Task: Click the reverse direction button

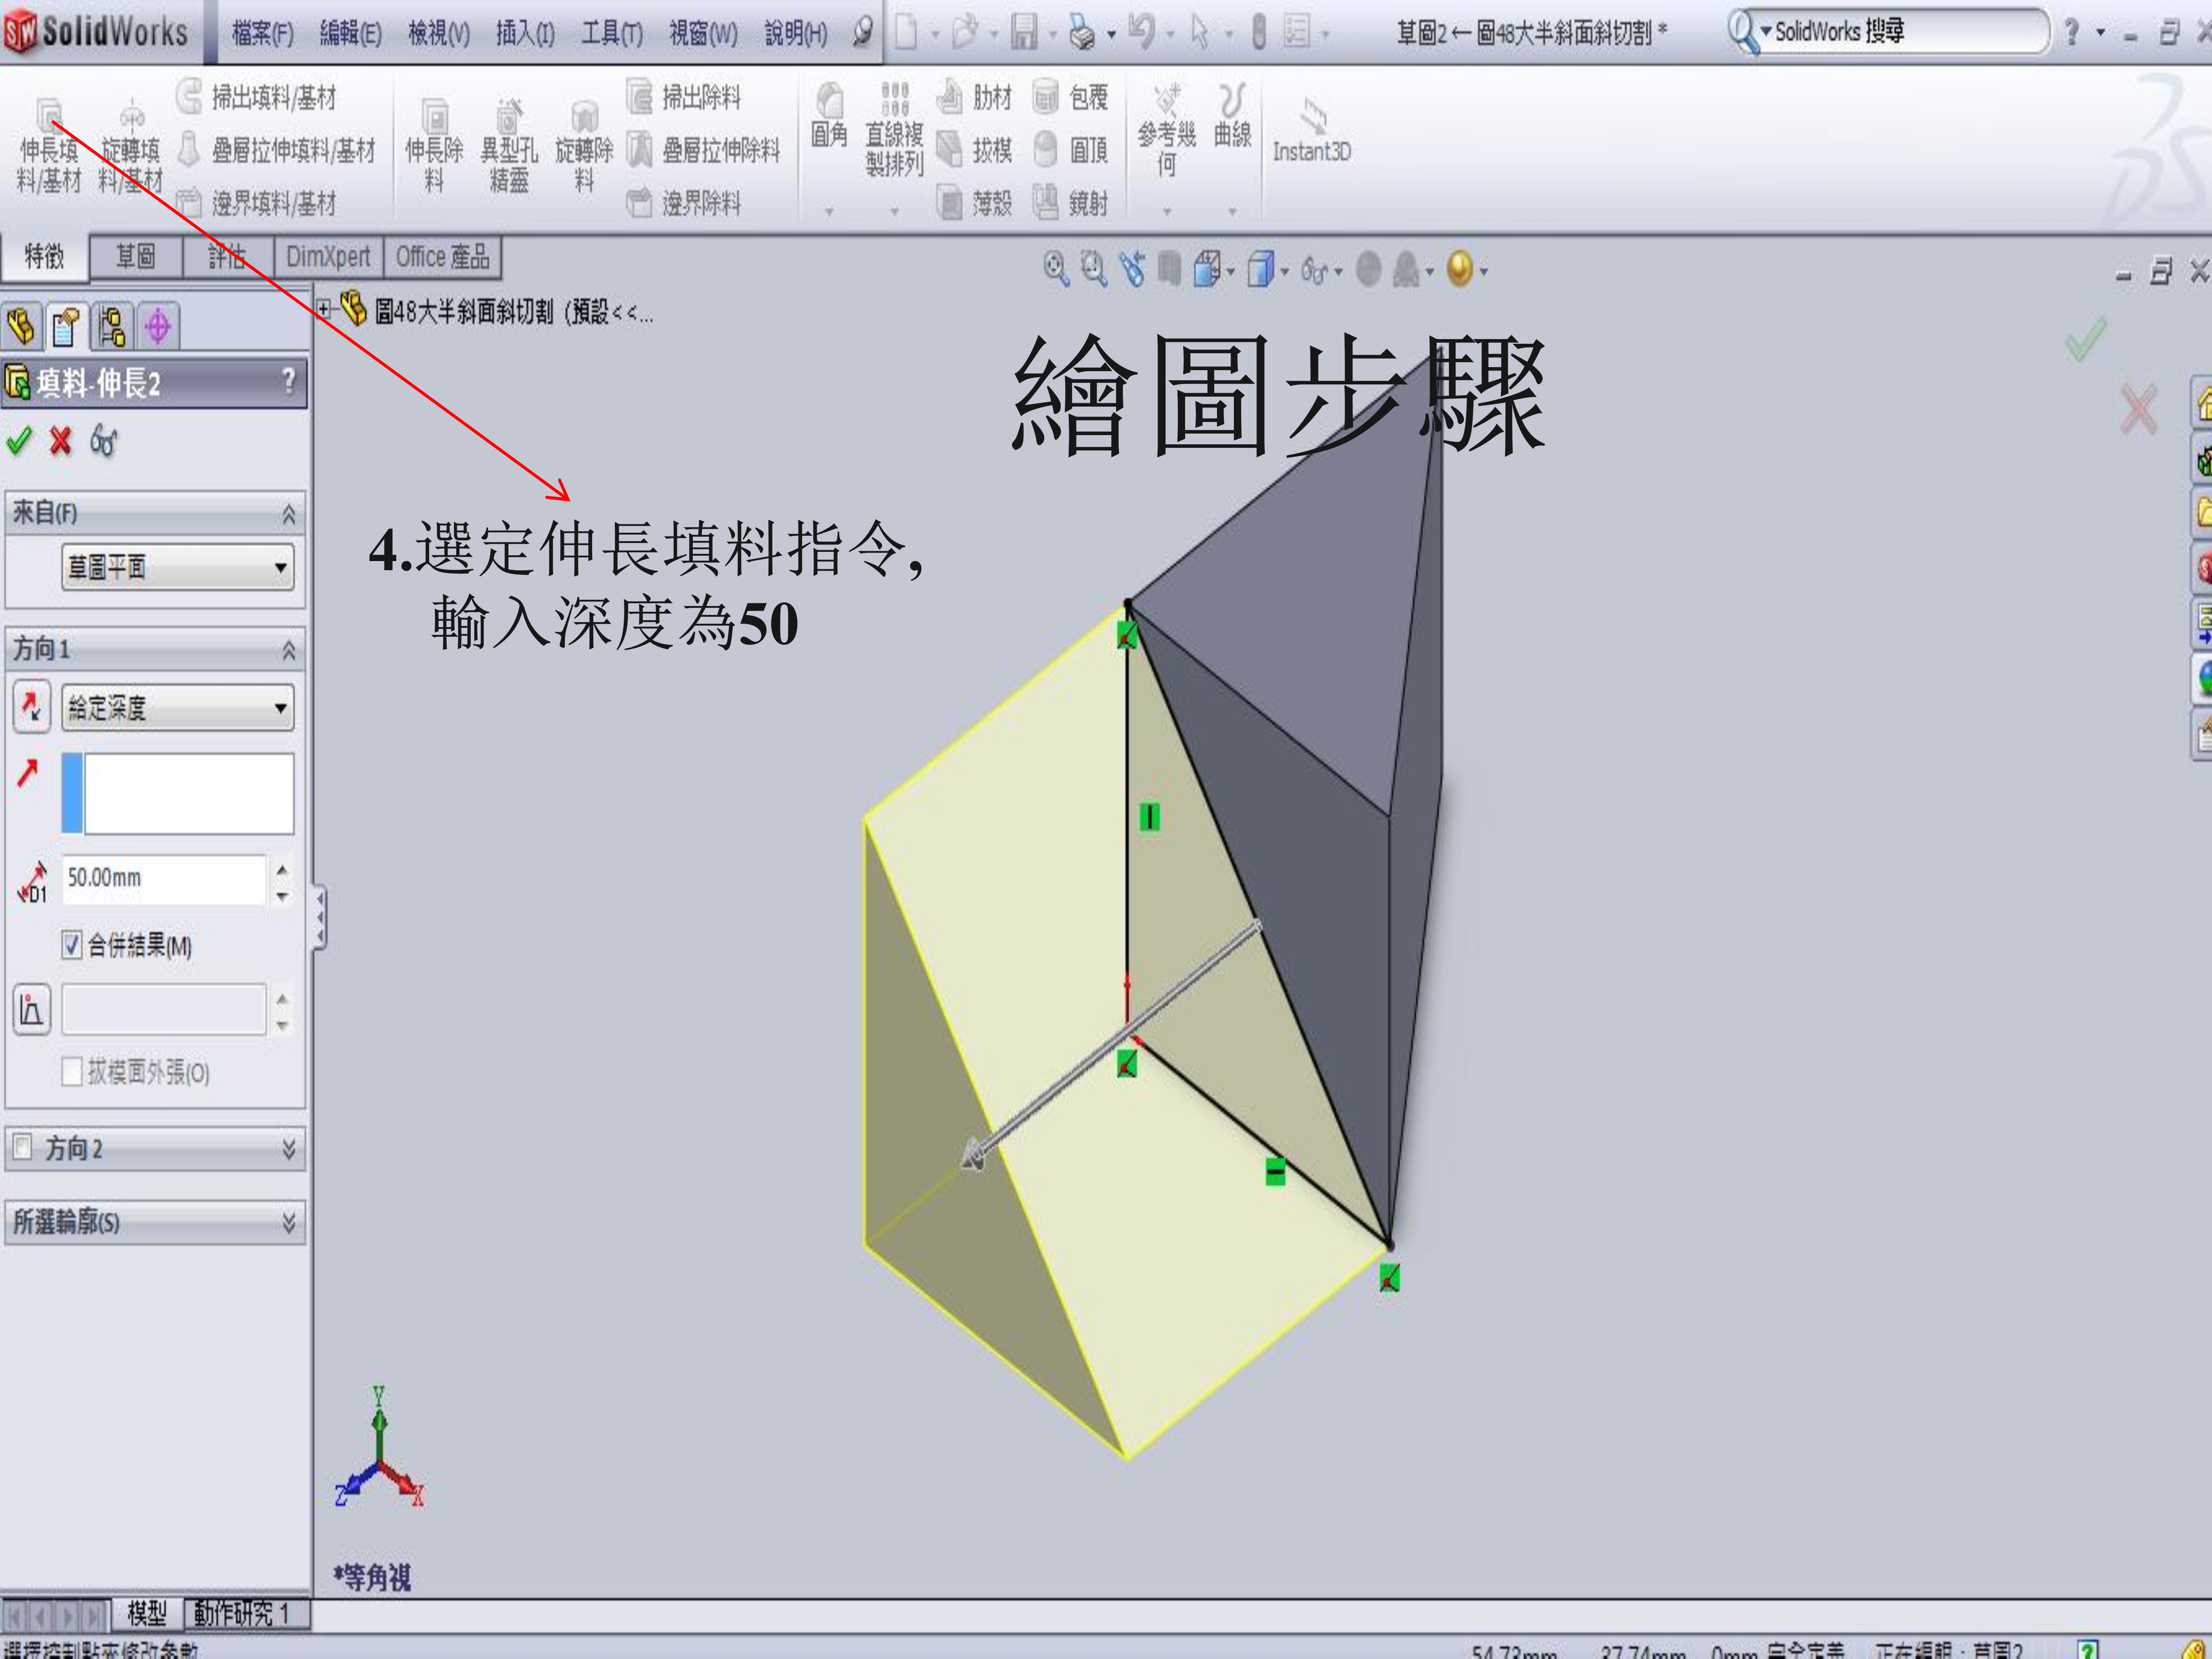Action: [32, 707]
